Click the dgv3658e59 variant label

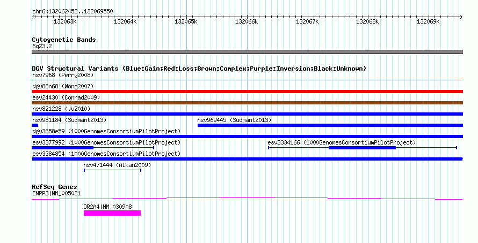tap(106, 131)
